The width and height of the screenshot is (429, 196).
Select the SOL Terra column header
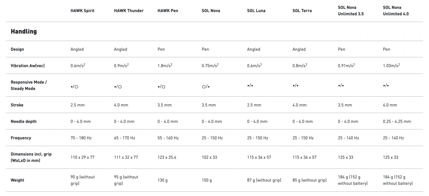302,10
